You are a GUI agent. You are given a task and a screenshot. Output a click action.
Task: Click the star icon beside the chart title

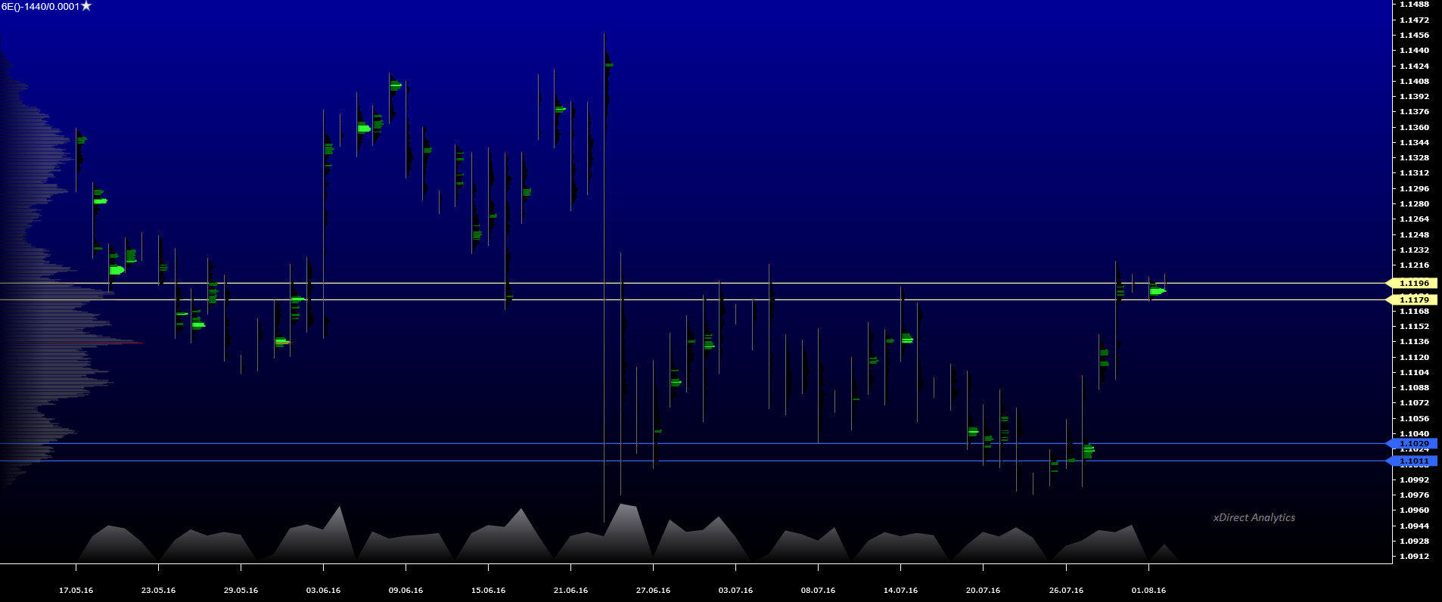pos(86,6)
